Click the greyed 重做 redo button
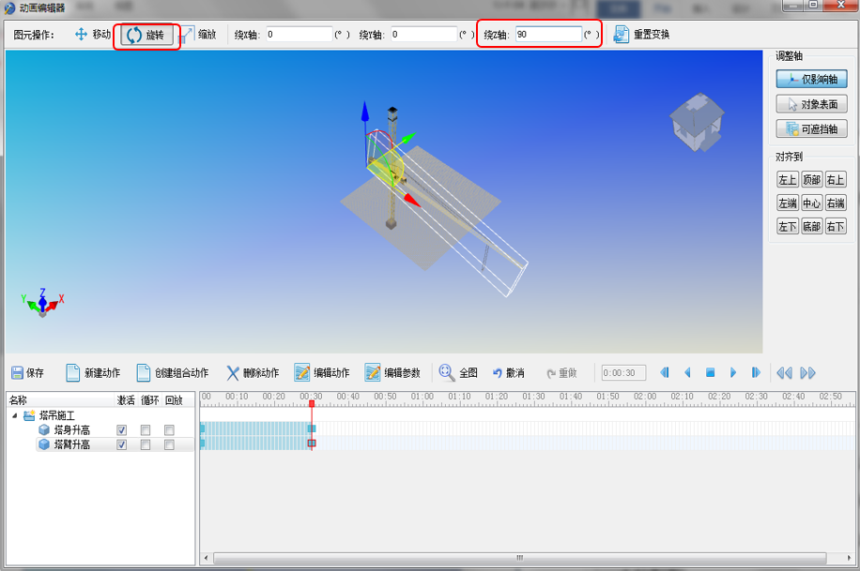The image size is (860, 571). 562,373
